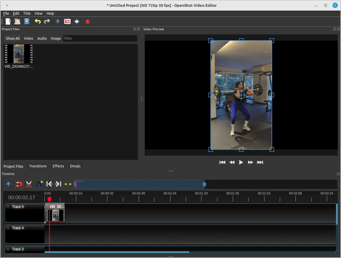Click the bottom-right transform handle in preview
The height and width of the screenshot is (258, 341).
tap(272, 149)
